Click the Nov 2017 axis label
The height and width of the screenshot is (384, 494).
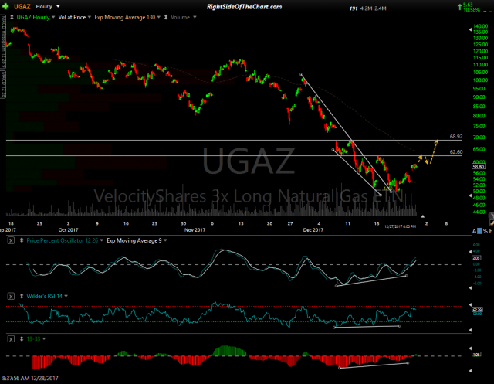tap(195, 229)
